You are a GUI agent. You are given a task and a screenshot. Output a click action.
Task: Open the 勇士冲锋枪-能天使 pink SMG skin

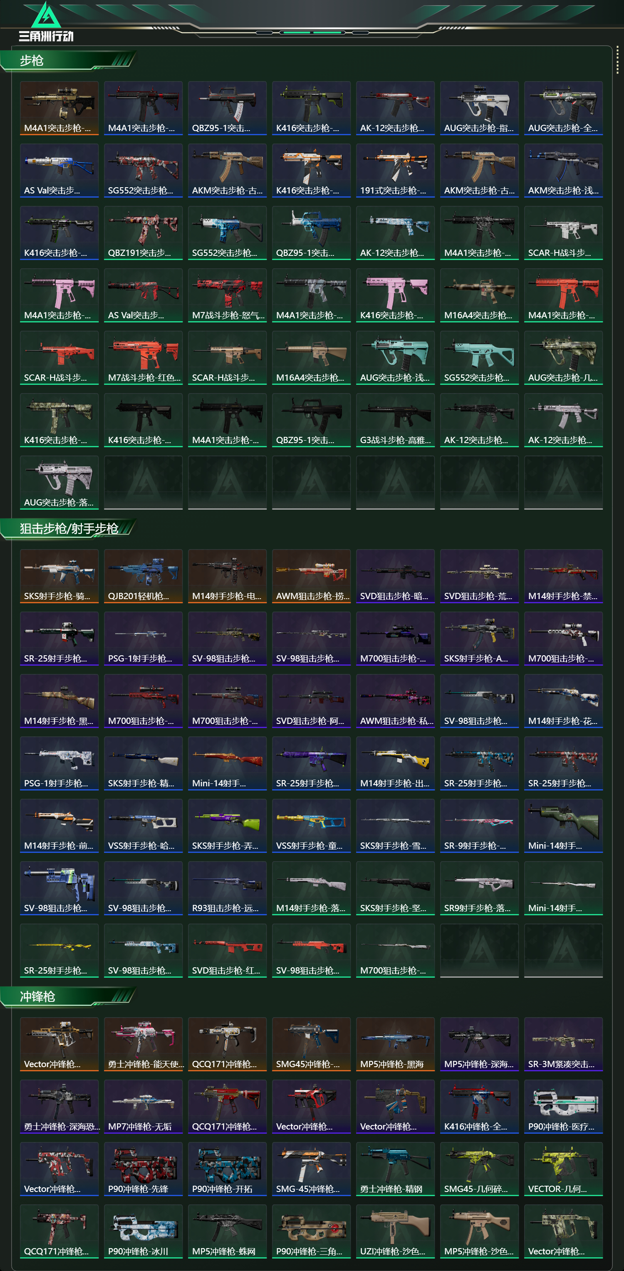tap(143, 1044)
